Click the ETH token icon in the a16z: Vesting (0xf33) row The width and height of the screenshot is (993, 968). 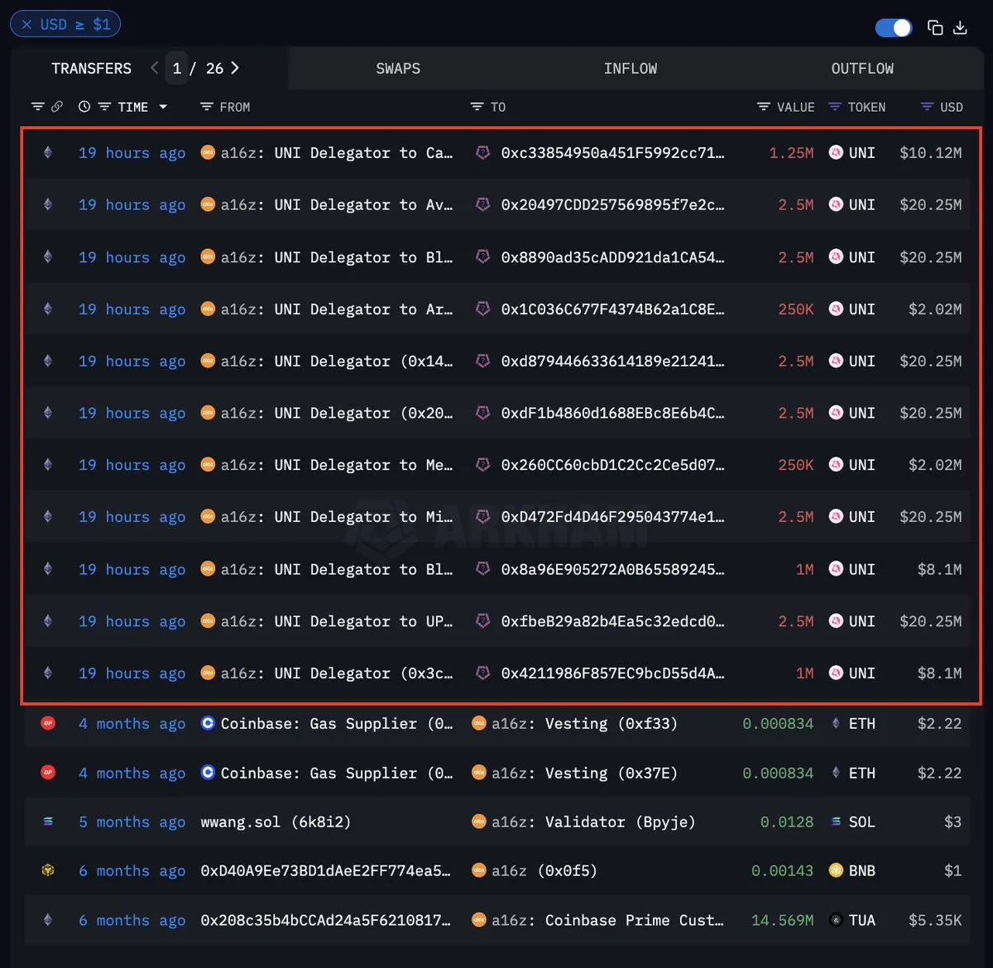click(x=836, y=724)
